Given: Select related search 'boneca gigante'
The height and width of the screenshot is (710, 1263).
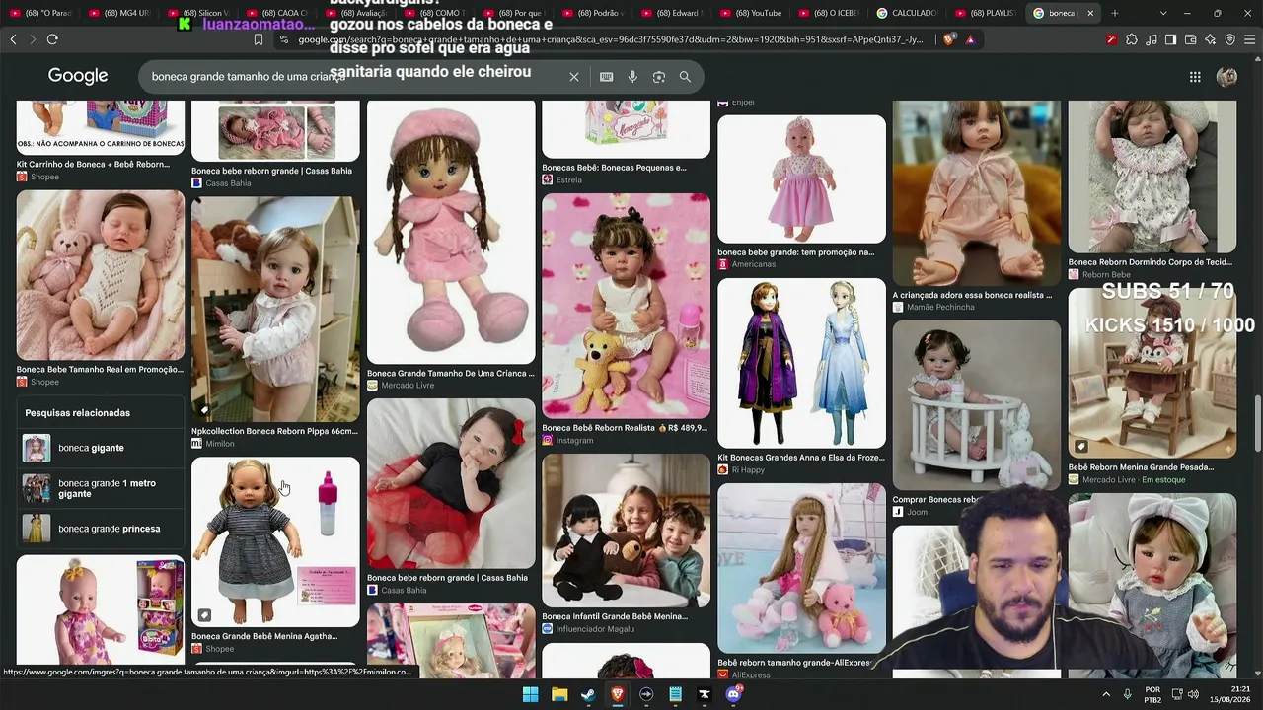Looking at the screenshot, I should click(x=101, y=448).
